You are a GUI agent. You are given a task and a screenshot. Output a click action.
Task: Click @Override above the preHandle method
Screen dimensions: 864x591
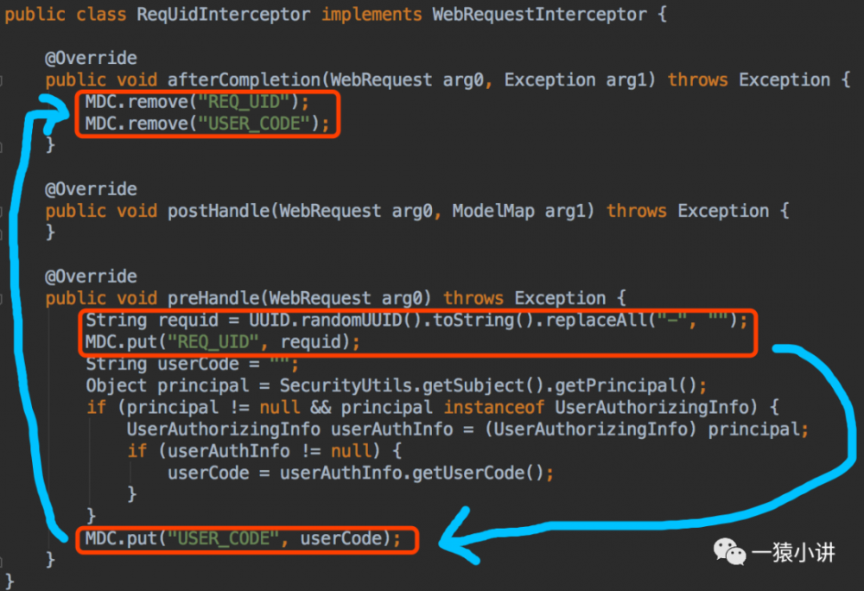[91, 276]
